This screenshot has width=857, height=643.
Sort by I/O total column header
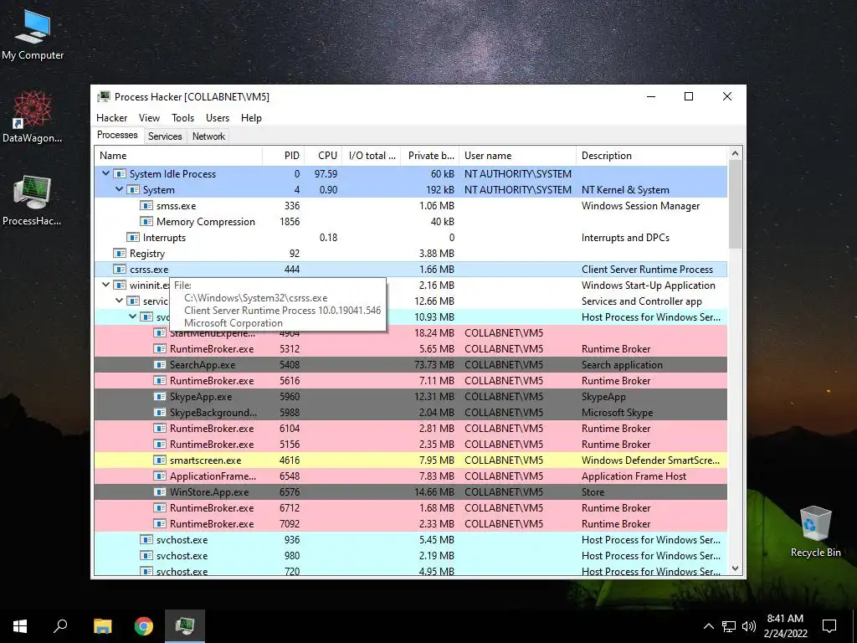pyautogui.click(x=372, y=155)
